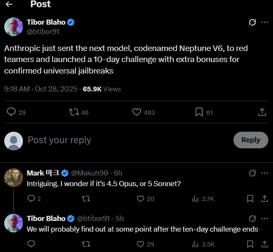The height and width of the screenshot is (252, 273).
Task: Like Mark's reply with 20 likes
Action: [x=141, y=198]
